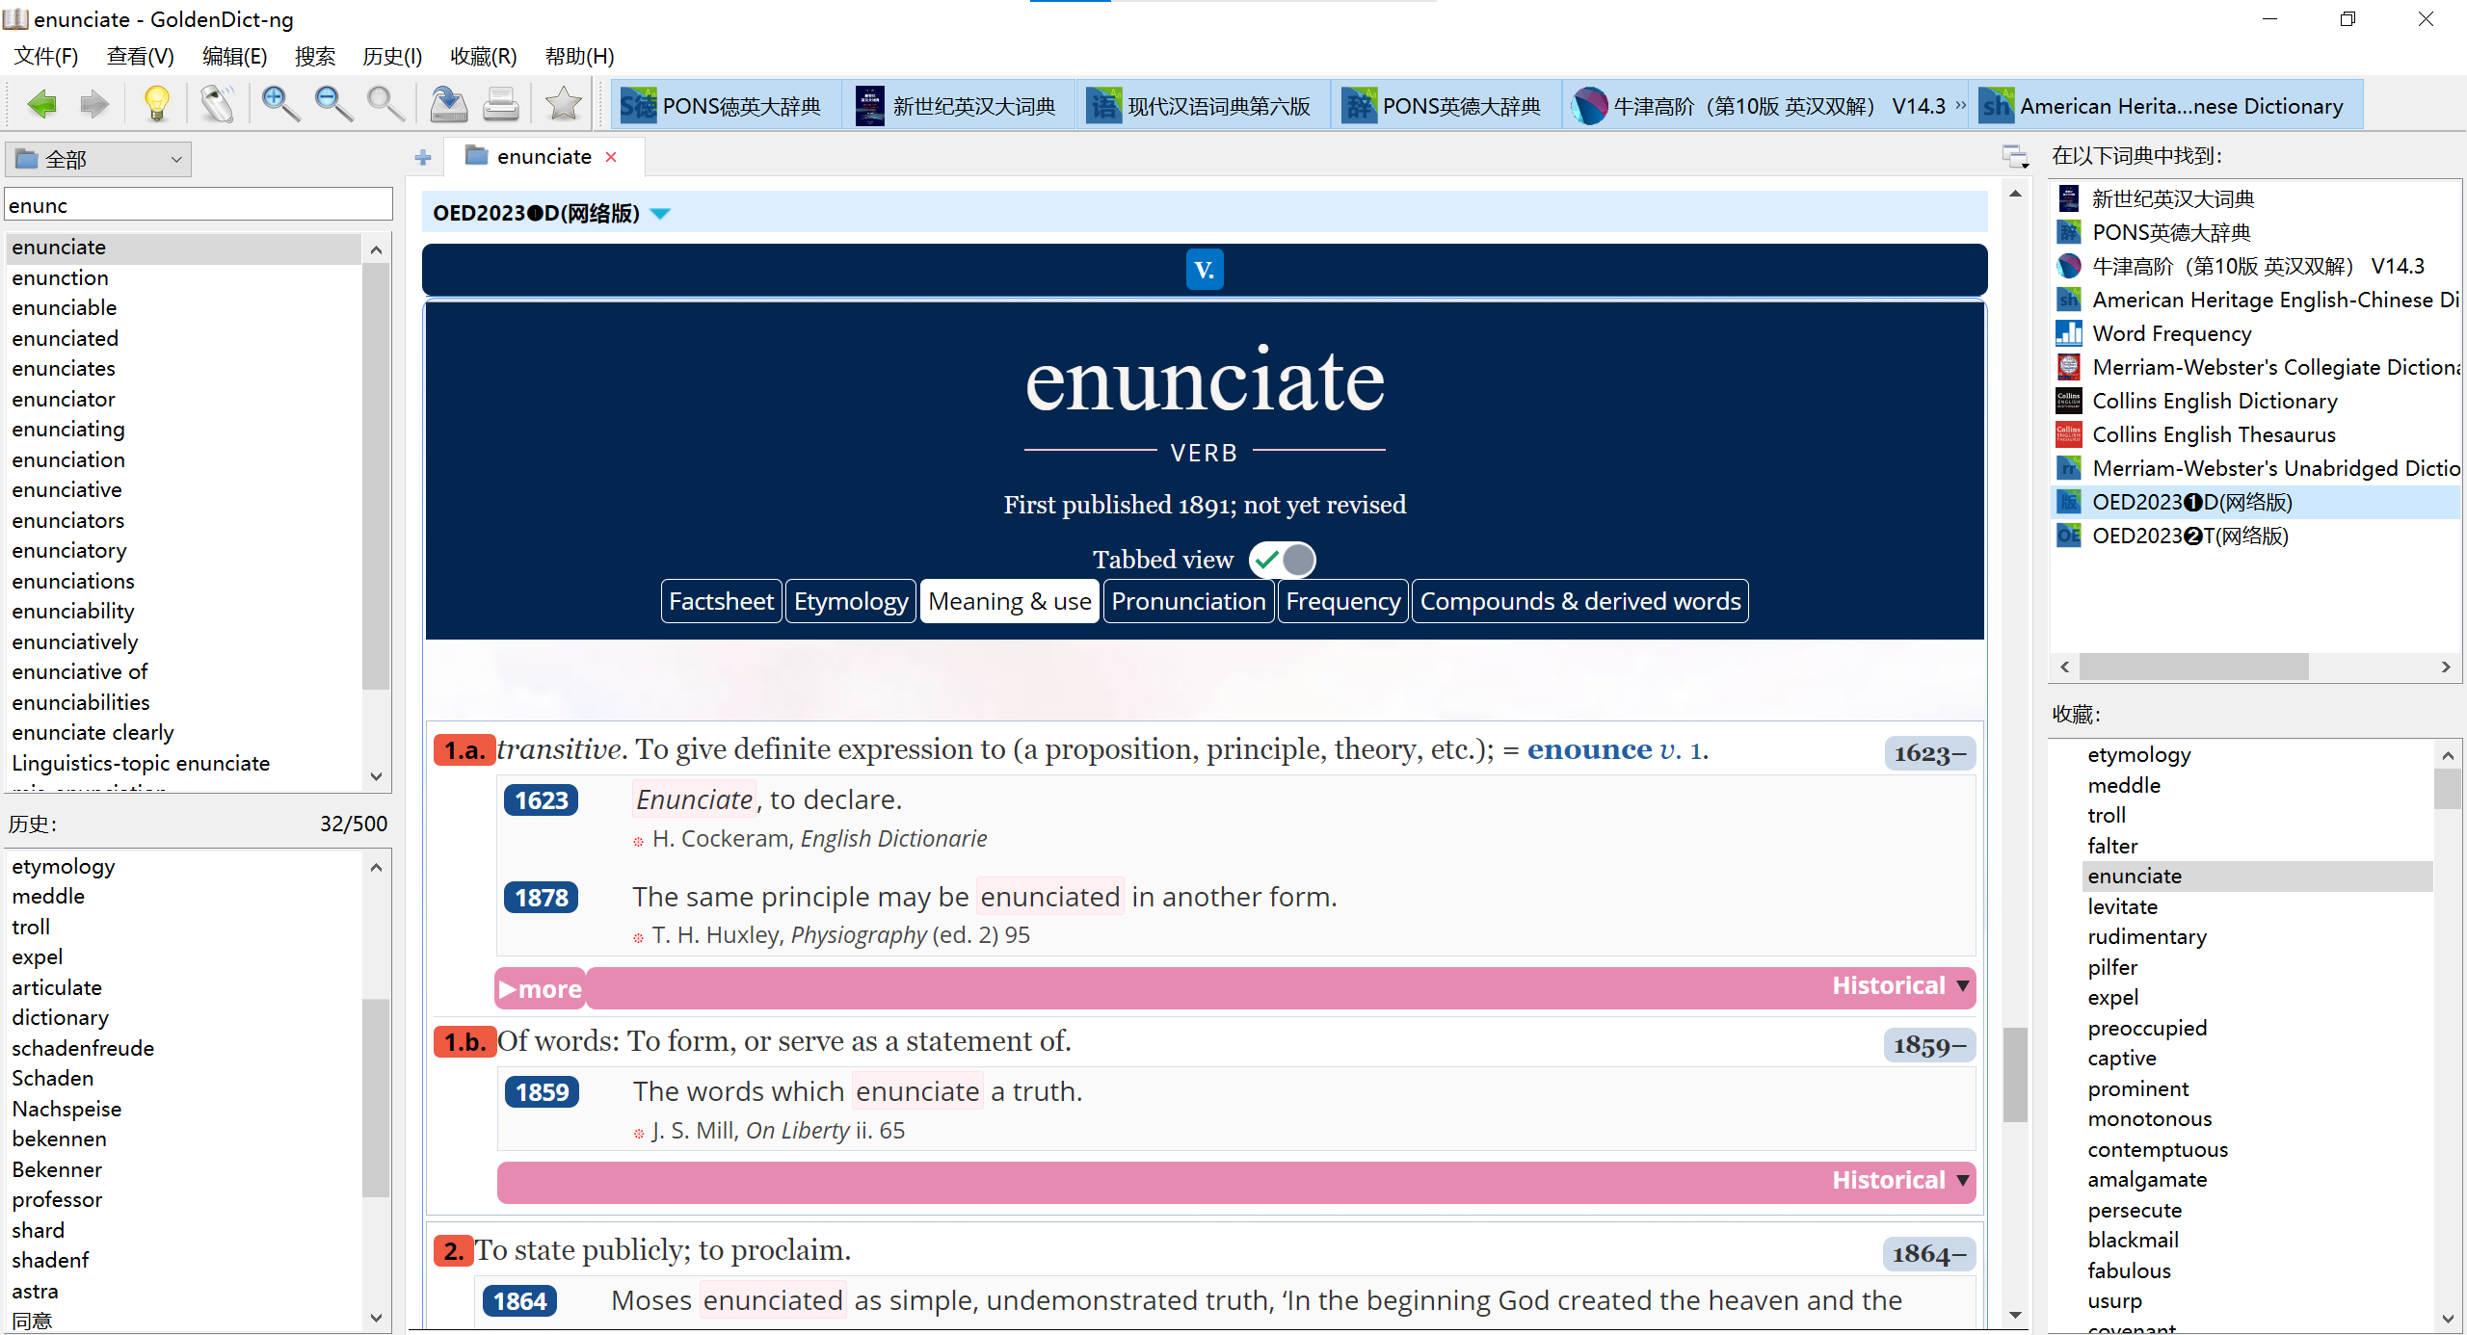2467x1335 pixels.
Task: Open the 全部 dictionary group dropdown
Action: [98, 159]
